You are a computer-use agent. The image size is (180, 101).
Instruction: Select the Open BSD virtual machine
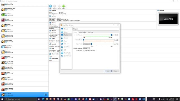24,79
